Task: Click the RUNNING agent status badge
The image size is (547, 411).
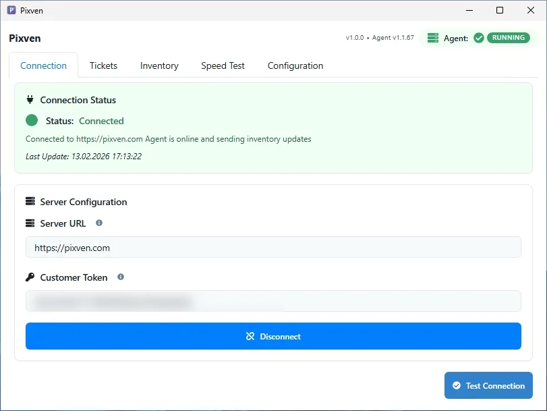Action: point(509,37)
